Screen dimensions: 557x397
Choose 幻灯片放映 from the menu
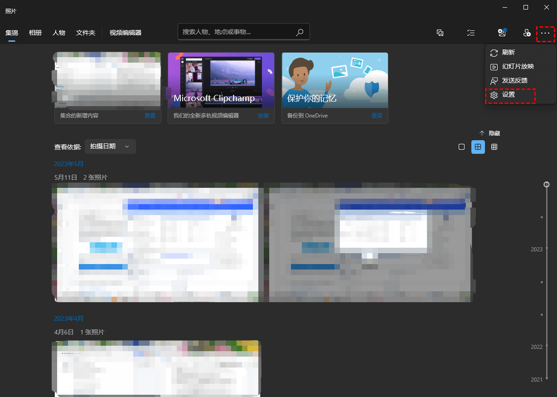[x=518, y=67]
